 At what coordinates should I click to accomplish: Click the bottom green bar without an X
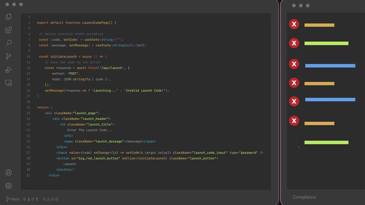click(326, 142)
